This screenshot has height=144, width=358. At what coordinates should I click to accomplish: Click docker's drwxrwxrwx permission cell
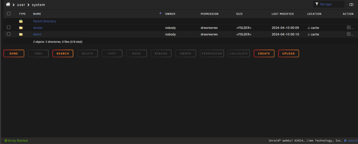pyautogui.click(x=209, y=28)
